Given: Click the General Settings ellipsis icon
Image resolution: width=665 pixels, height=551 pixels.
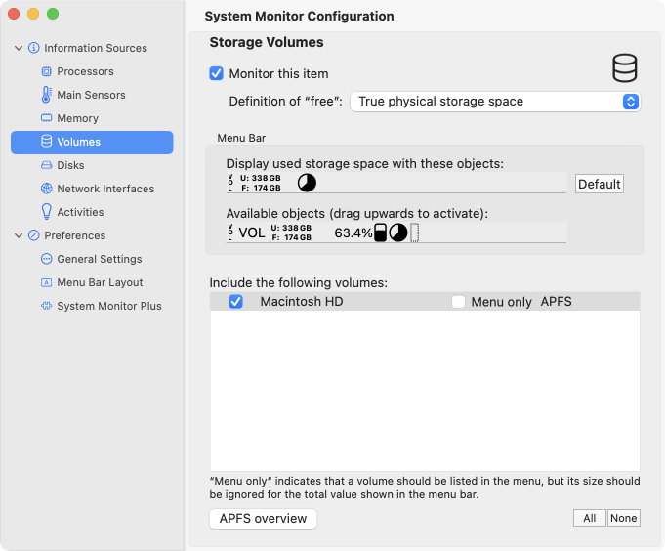Looking at the screenshot, I should pyautogui.click(x=46, y=259).
